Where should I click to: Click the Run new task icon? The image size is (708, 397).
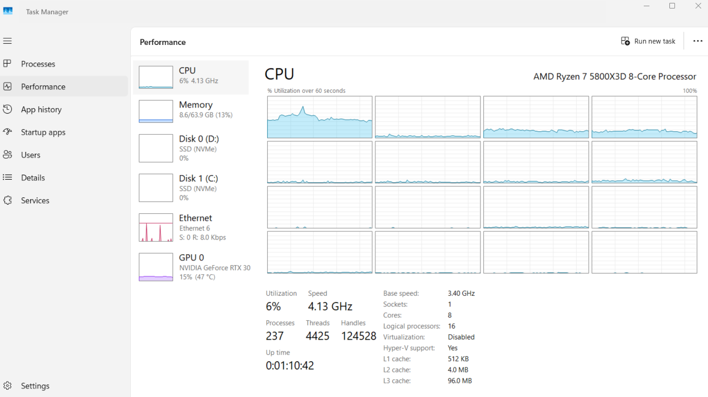pyautogui.click(x=626, y=42)
